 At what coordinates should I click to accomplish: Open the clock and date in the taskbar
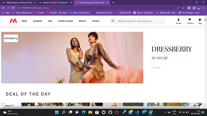(196, 112)
